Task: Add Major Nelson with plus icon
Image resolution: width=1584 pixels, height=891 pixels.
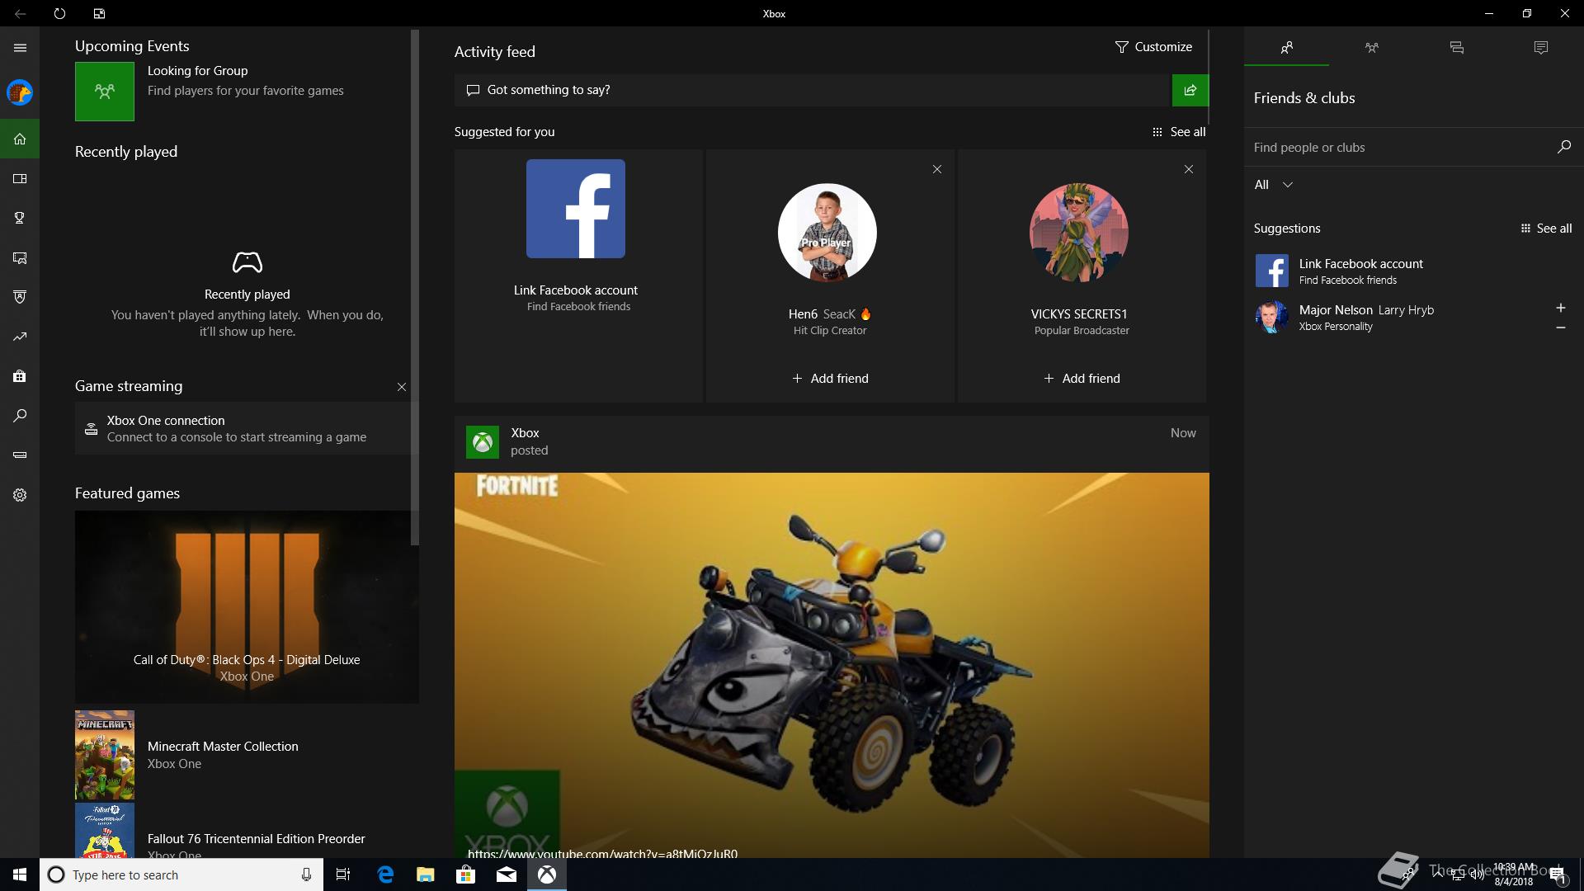Action: point(1560,308)
